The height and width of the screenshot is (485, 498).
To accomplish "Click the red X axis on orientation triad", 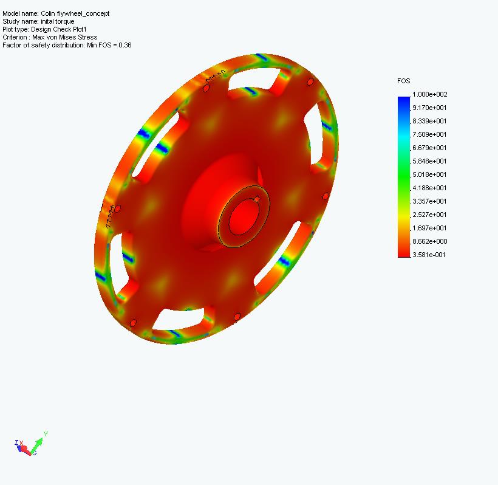I will [24, 450].
